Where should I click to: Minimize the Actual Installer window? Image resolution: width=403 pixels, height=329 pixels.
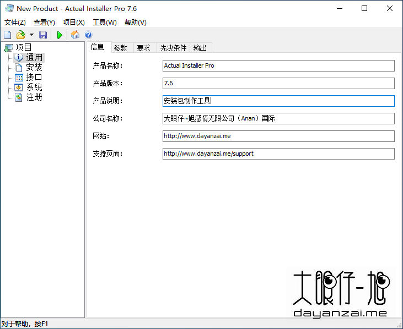point(340,8)
